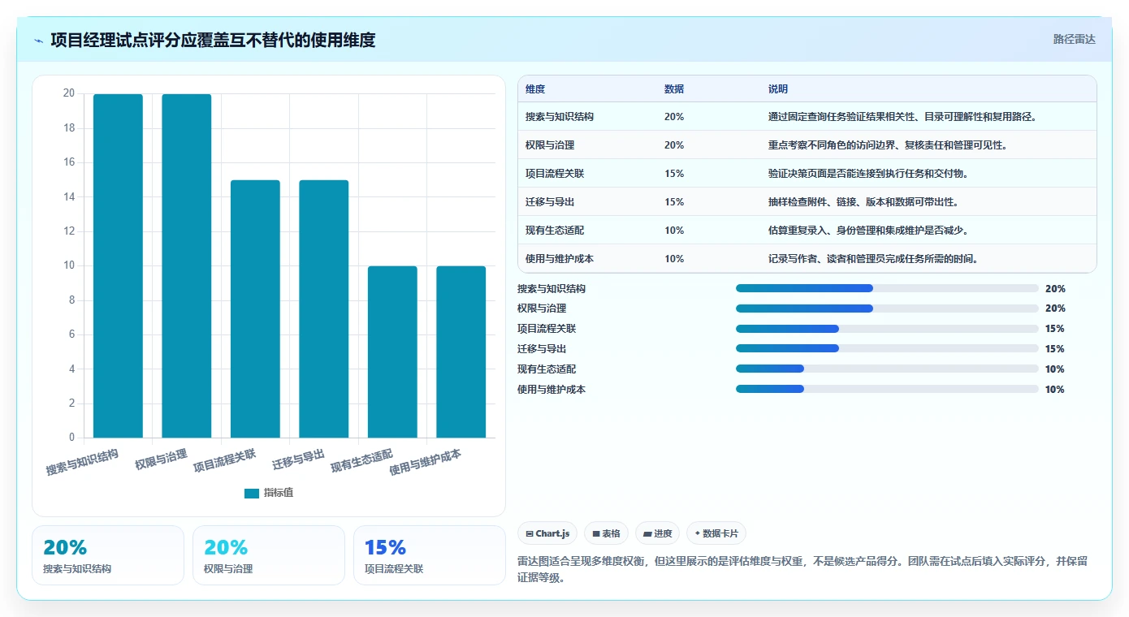Click the y-axis value 20
Screen dimensions: 1129x617
pyautogui.click(x=69, y=93)
